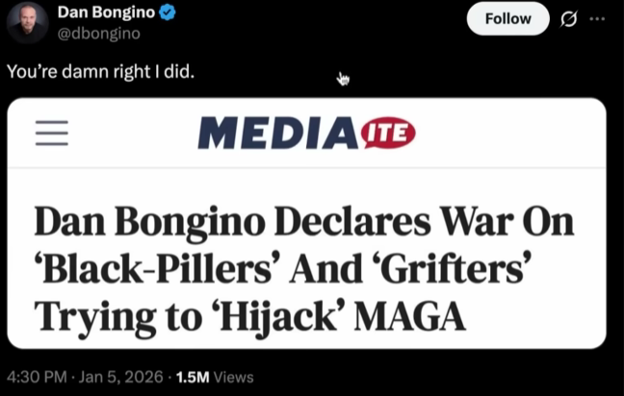
Task: Click the word 'Grifters' in the headline
Action: click(455, 268)
